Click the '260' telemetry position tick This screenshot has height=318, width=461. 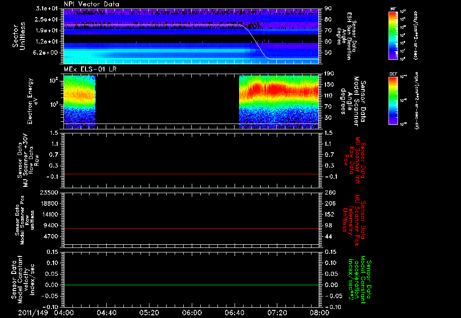[330, 192]
